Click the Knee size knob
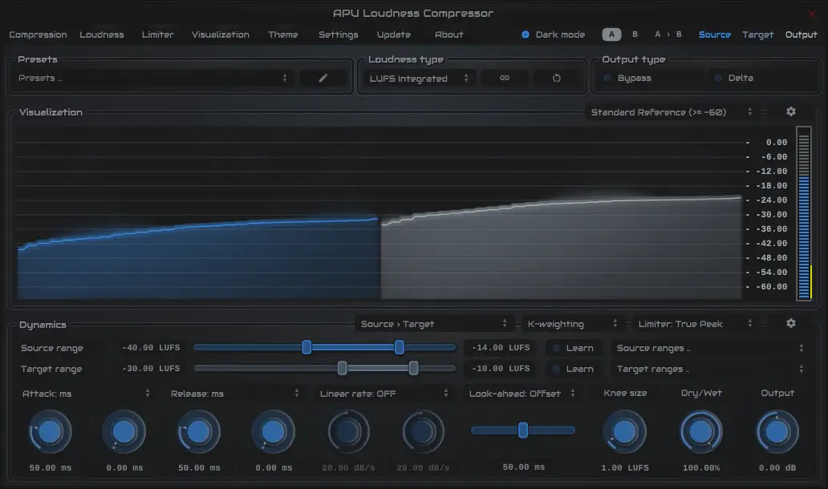Image resolution: width=828 pixels, height=489 pixels. point(624,432)
